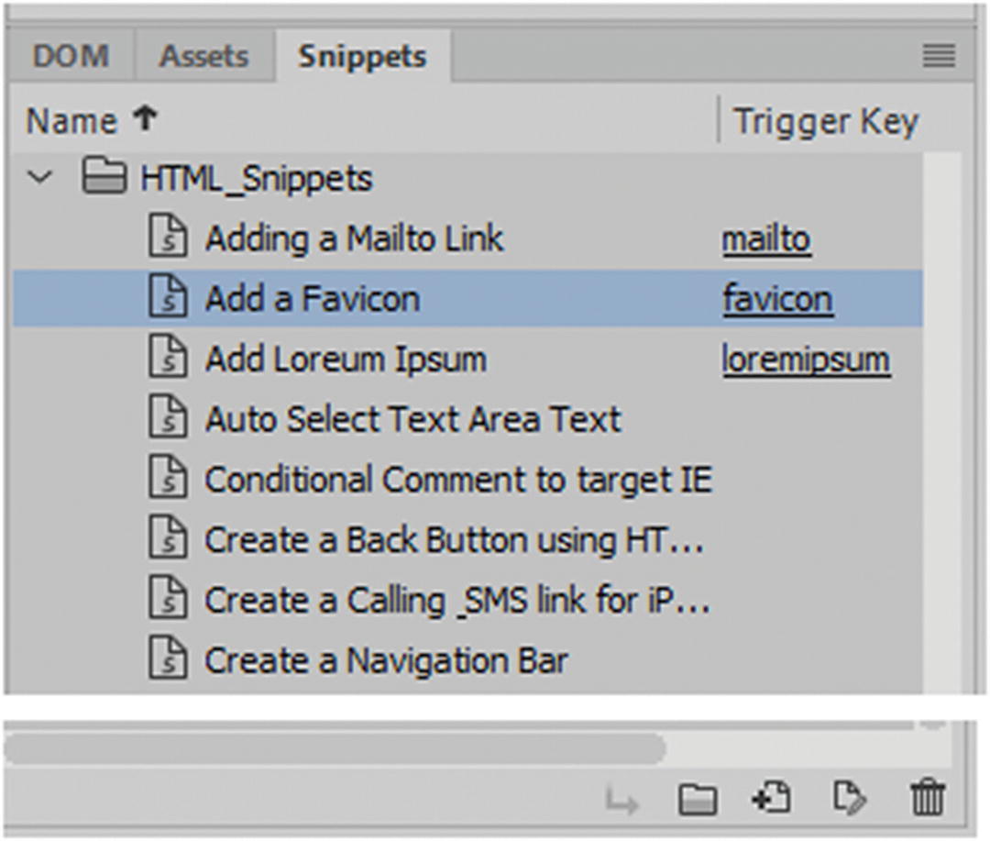
Task: Click the loremipsum trigger key
Action: coord(806,360)
